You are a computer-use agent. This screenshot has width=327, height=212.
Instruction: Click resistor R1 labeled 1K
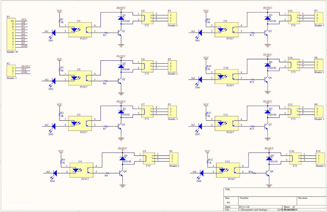[x=60, y=20]
